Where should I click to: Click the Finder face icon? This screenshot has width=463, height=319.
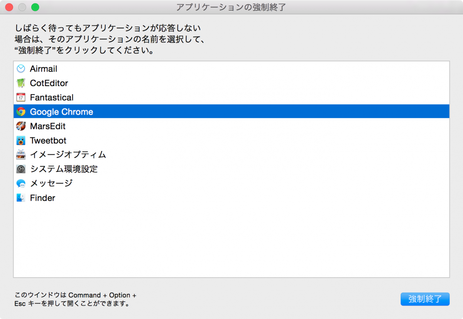pyautogui.click(x=21, y=198)
